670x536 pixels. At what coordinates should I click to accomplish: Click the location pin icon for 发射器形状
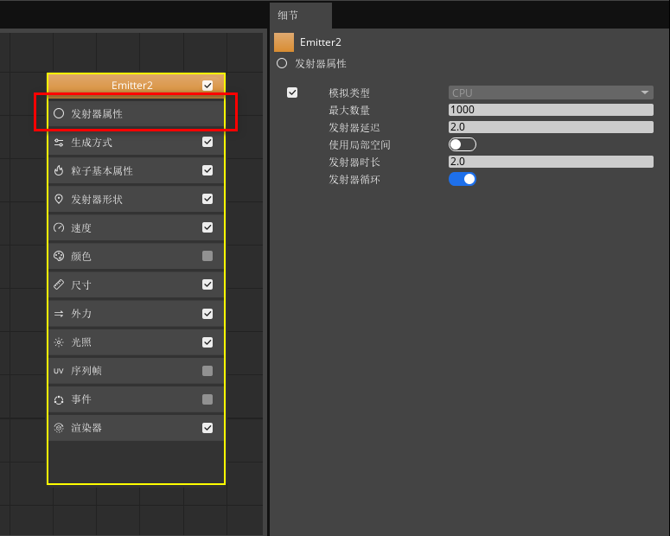59,199
